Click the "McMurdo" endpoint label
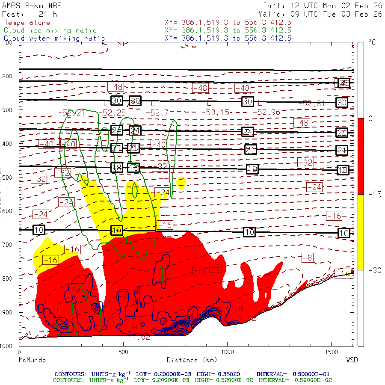Image resolution: width=385 pixels, height=385 pixels. click(32, 360)
